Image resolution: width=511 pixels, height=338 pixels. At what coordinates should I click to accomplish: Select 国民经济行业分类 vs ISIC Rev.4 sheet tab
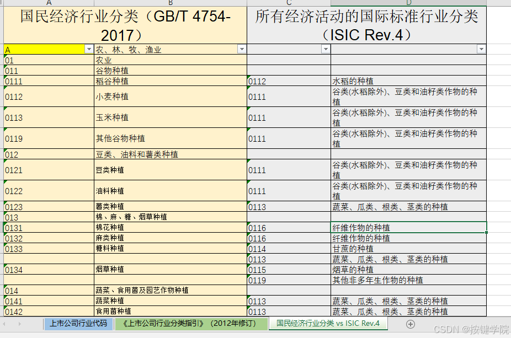[328, 323]
